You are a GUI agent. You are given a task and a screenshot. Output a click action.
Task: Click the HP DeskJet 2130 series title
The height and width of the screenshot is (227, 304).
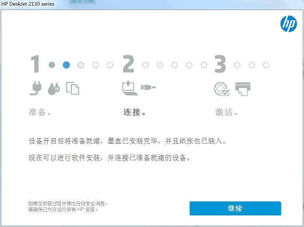[28, 4]
